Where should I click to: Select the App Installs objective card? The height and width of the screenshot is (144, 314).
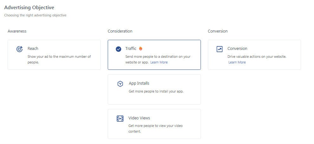[x=154, y=89]
